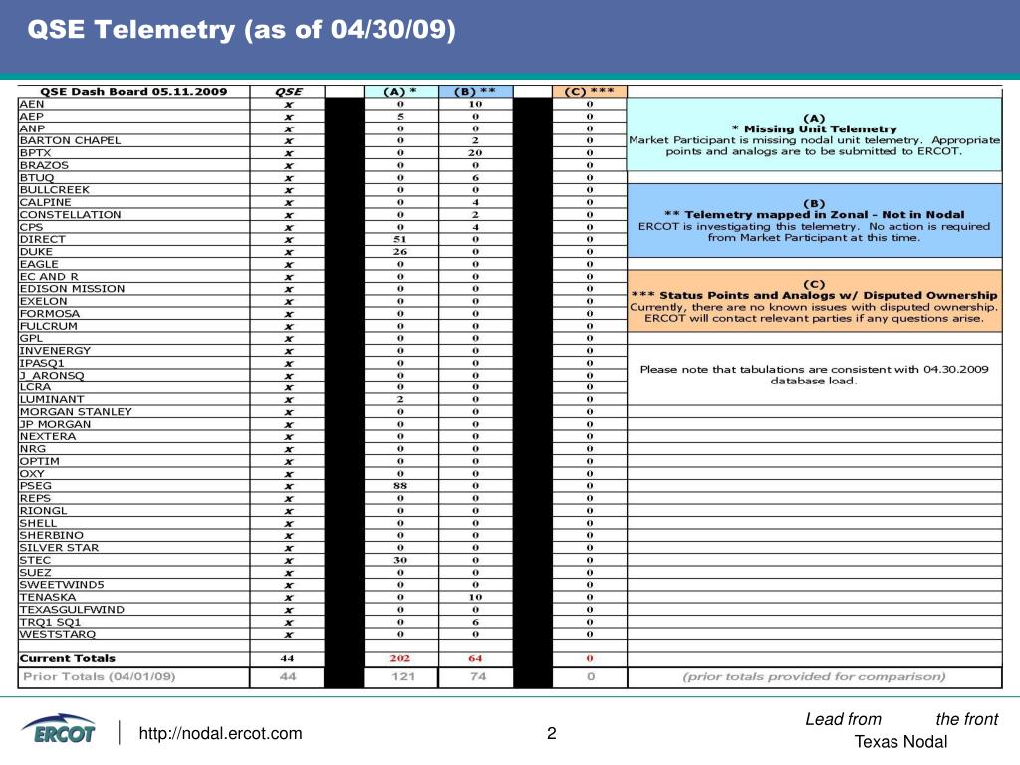The image size is (1020, 765).
Task: Click the Current Totals label
Action: (68, 659)
